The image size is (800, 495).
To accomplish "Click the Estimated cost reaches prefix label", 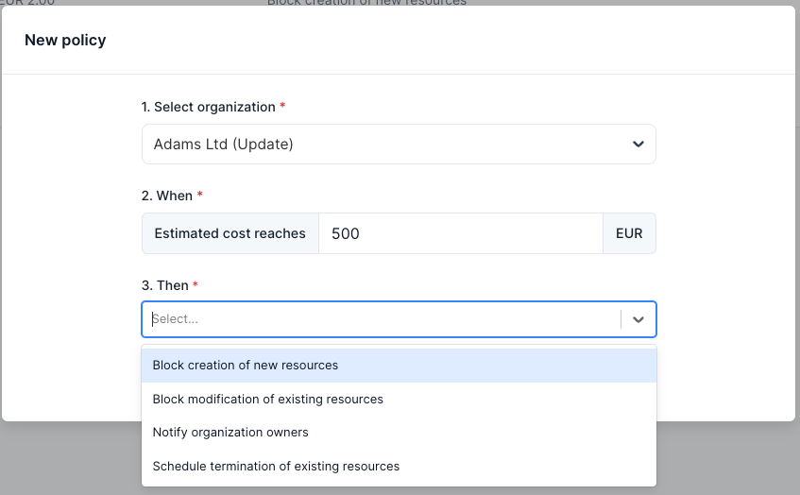I will click(230, 233).
